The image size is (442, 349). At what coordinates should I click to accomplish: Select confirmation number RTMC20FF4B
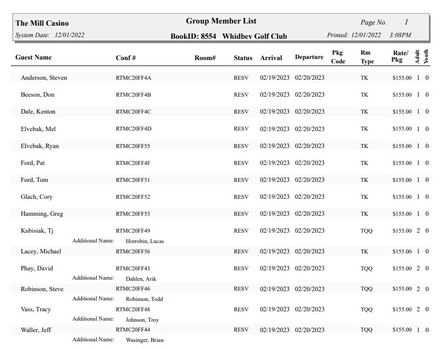coord(133,95)
